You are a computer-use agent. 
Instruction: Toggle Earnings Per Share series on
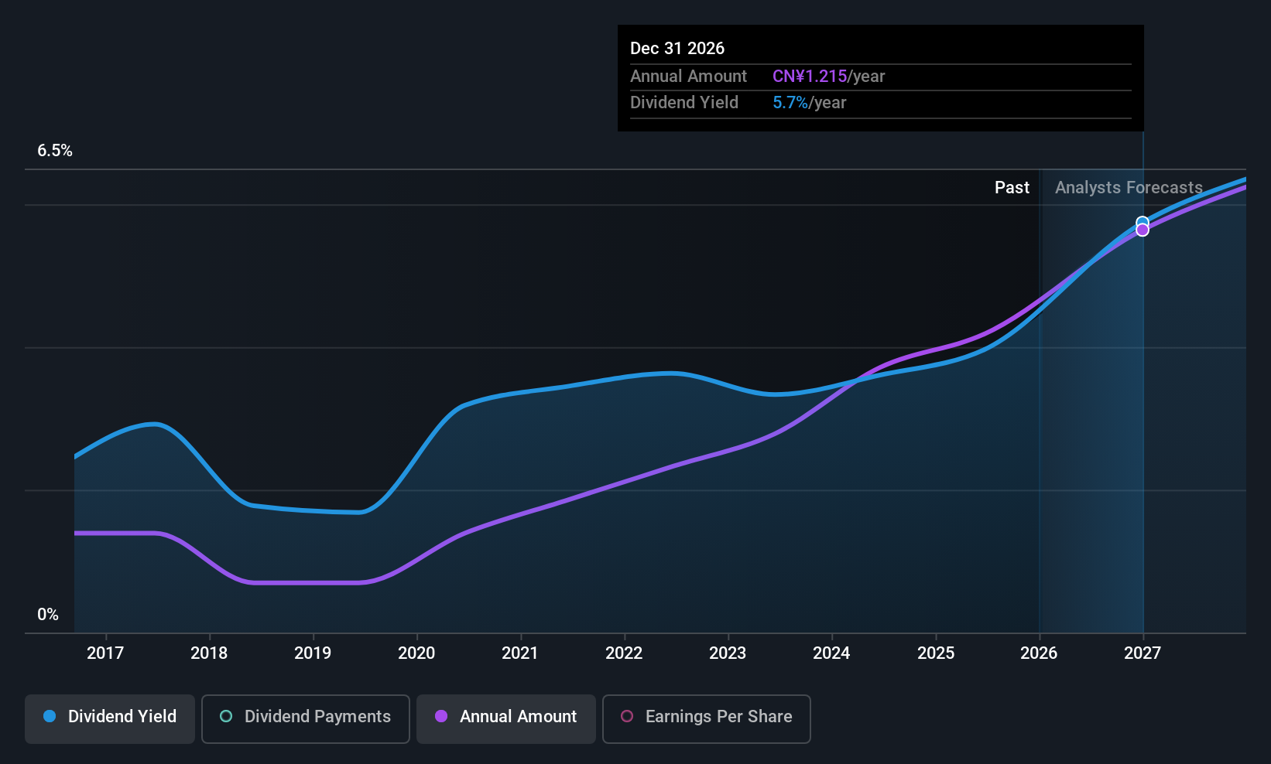point(706,718)
